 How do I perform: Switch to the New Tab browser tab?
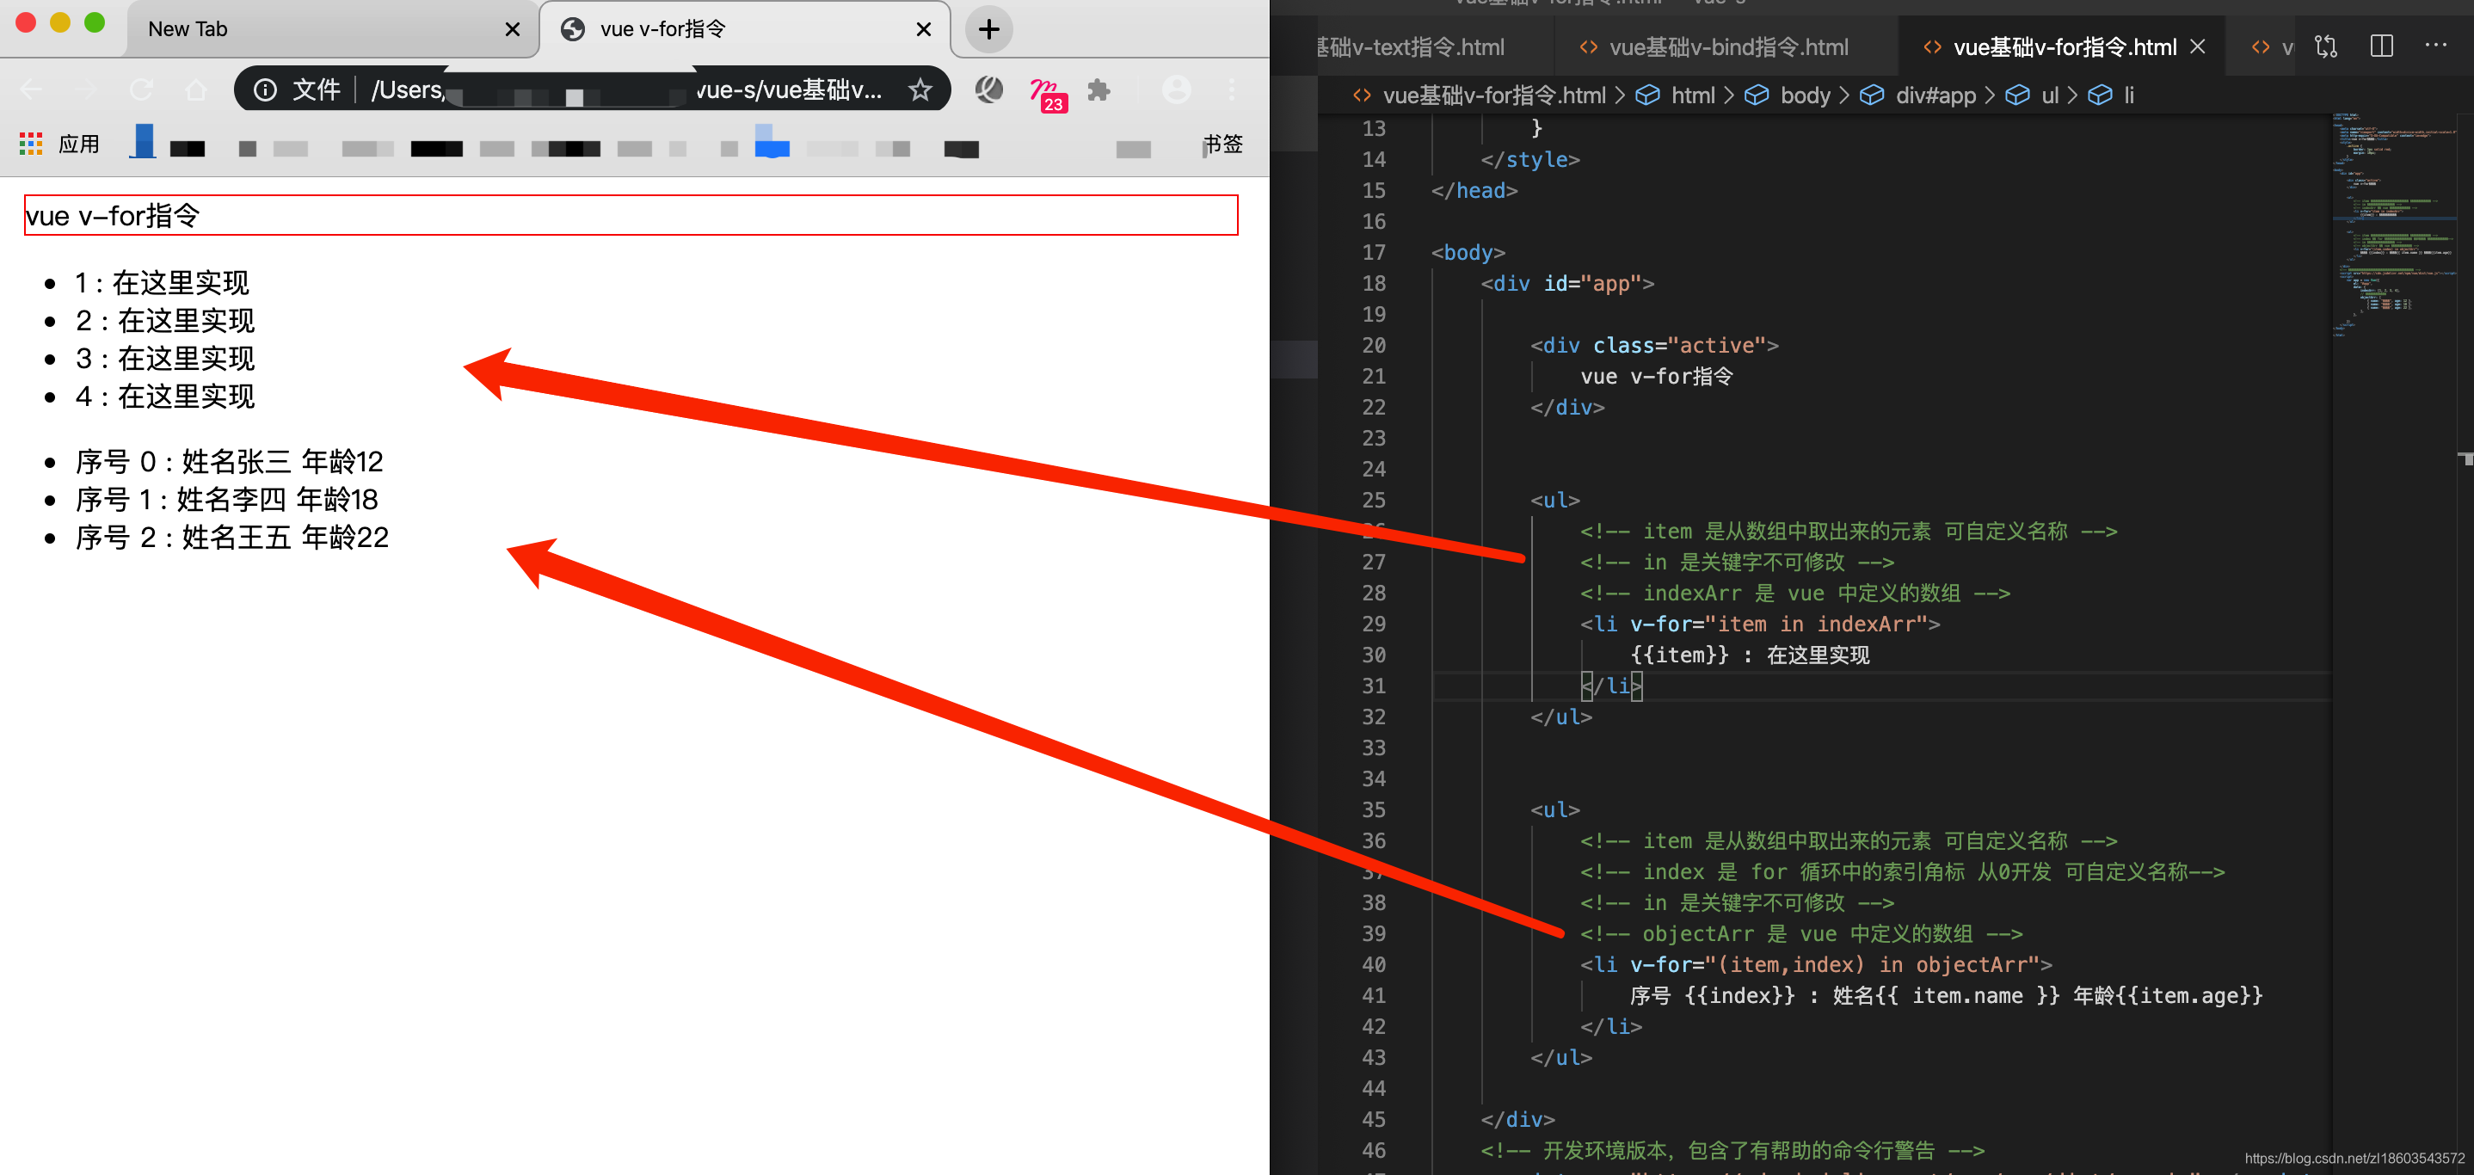click(x=331, y=30)
